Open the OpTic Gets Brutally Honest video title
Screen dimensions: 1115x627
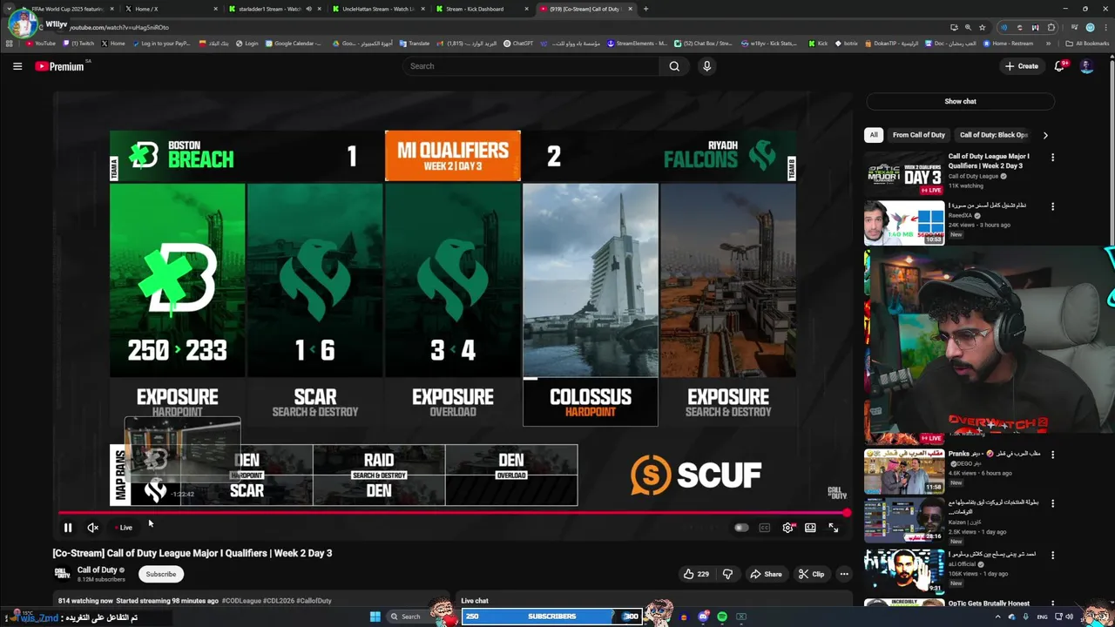(x=989, y=603)
